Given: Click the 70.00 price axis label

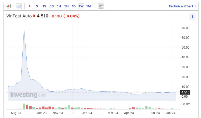Looking at the screenshot, I should (x=185, y=28).
